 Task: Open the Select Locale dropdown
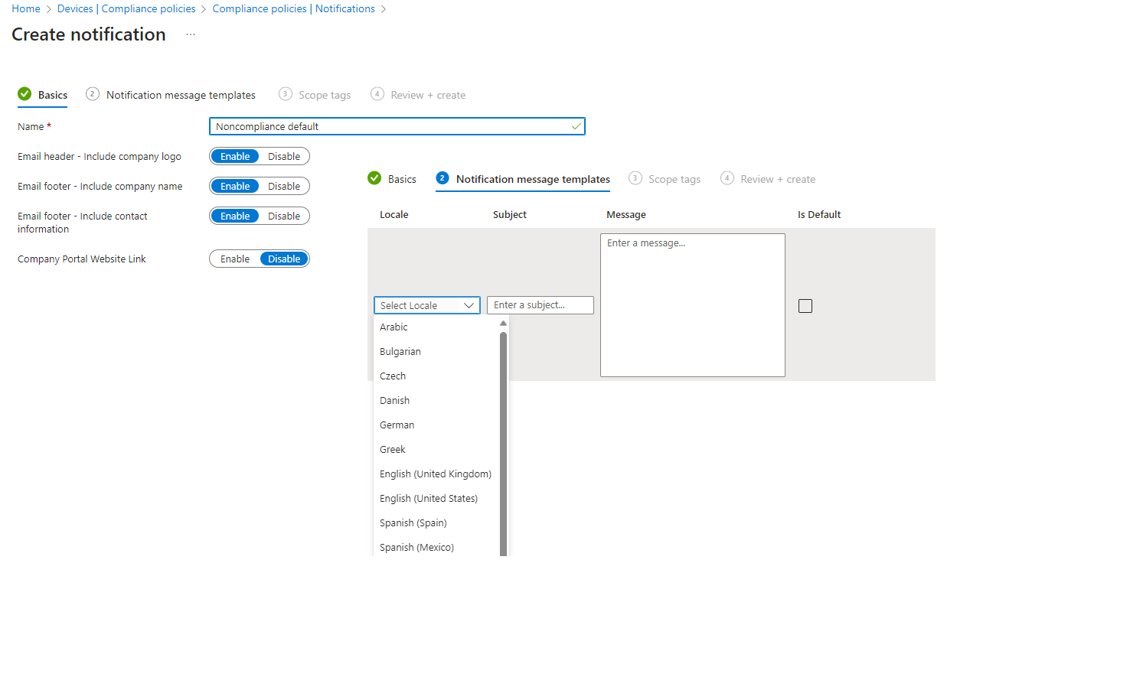pos(427,305)
